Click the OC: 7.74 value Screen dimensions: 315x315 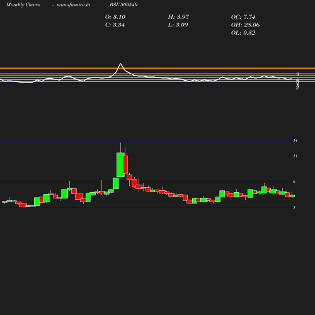pyautogui.click(x=243, y=17)
